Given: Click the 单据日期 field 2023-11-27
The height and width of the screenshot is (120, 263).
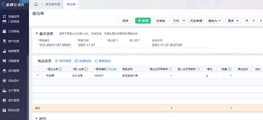Looking at the screenshot, I should [x=89, y=45].
